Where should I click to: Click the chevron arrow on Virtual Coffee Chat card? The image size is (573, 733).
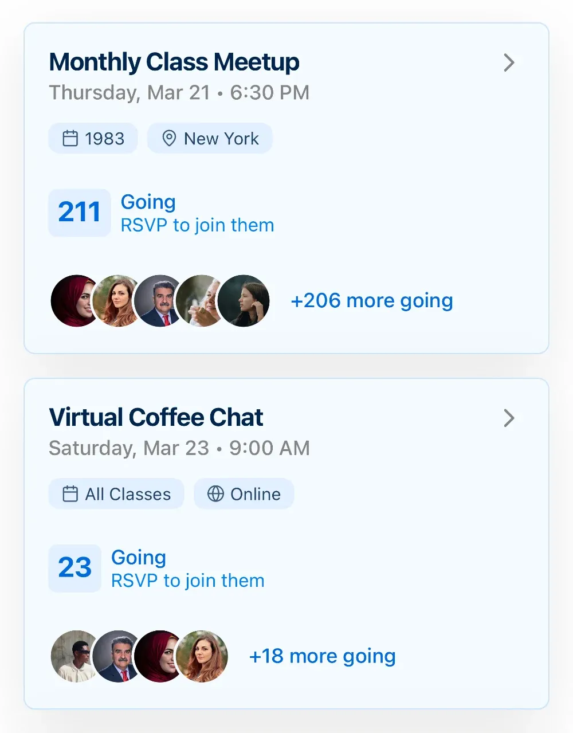(x=509, y=419)
